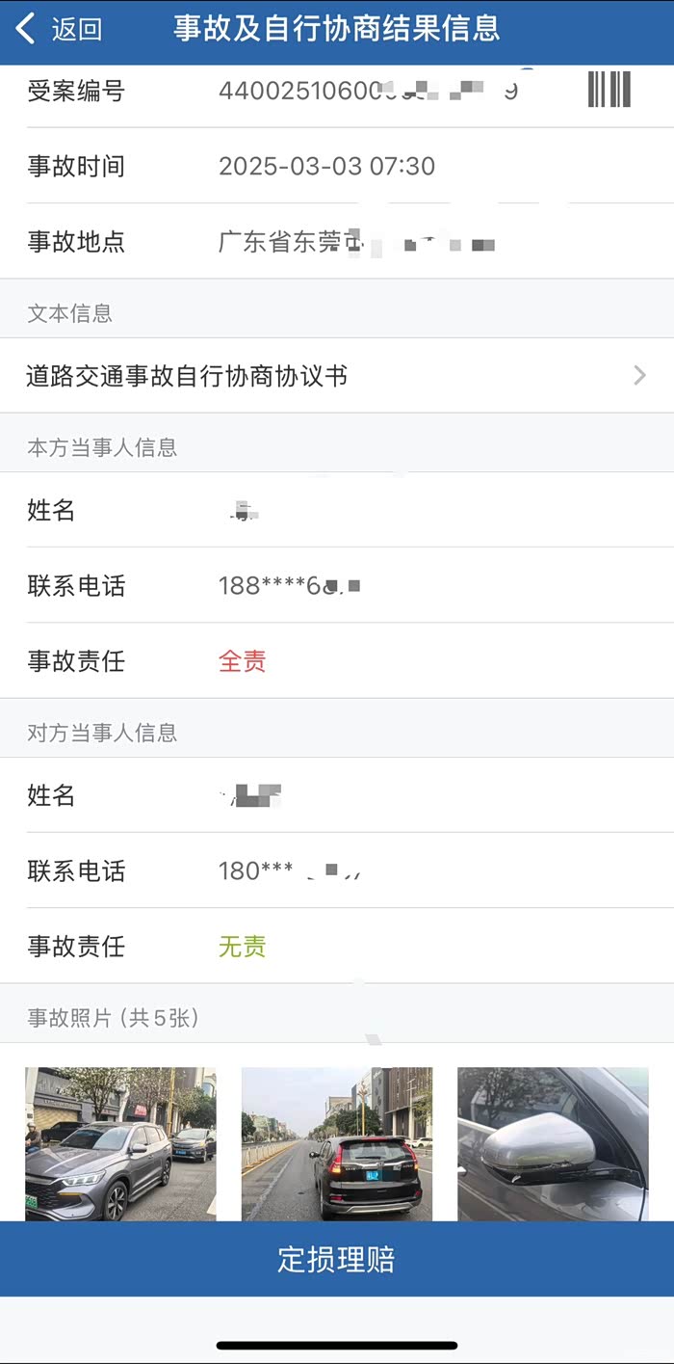Screen dimensions: 674x1364
Task: Tap the 事故照片 (共5张) section header
Action: click(x=113, y=1018)
